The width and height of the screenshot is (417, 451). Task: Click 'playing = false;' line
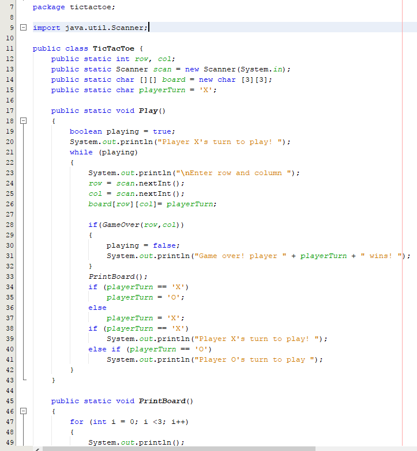143,245
